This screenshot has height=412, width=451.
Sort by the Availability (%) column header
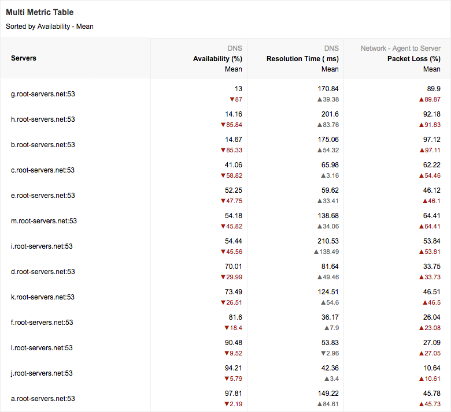coord(217,59)
